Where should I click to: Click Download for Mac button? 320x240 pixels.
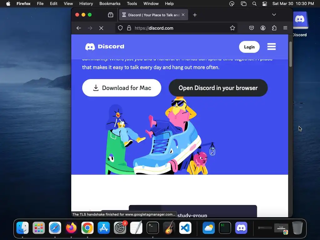[122, 88]
